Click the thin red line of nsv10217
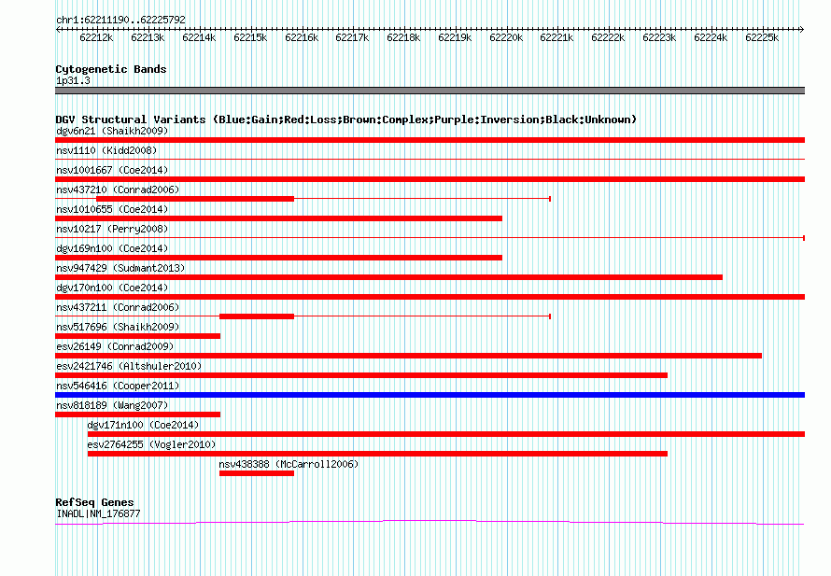831x576 pixels. pyautogui.click(x=430, y=238)
